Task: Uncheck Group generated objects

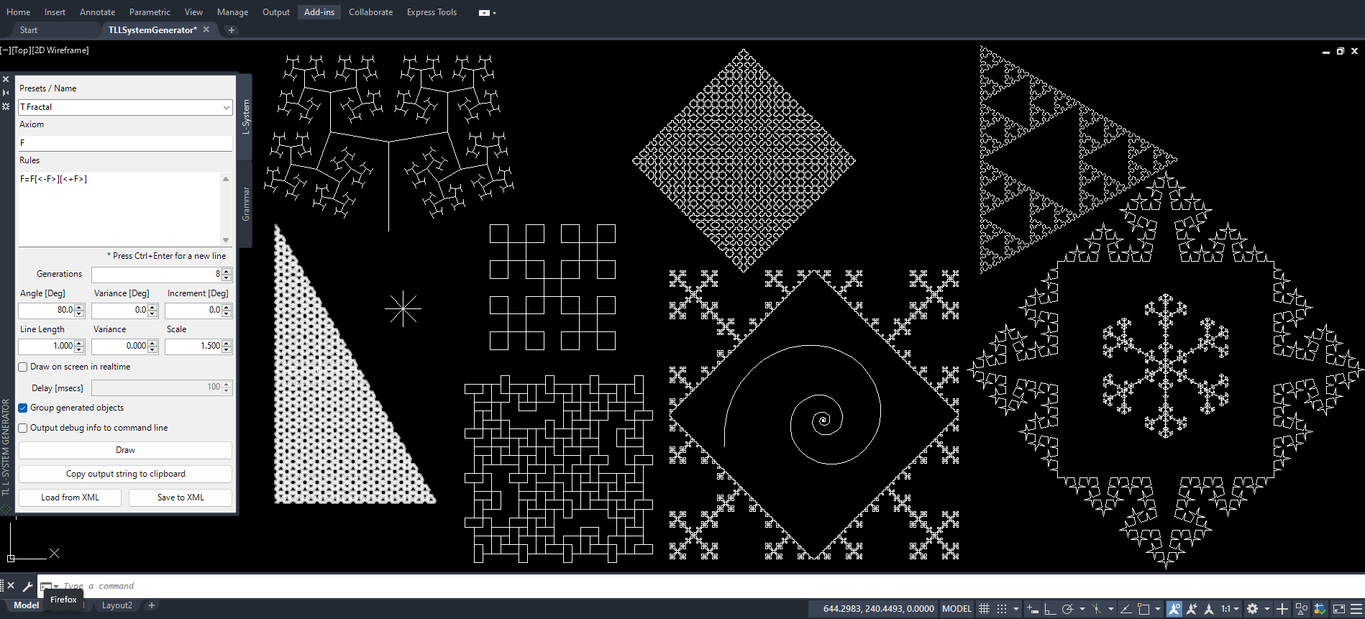Action: (23, 408)
